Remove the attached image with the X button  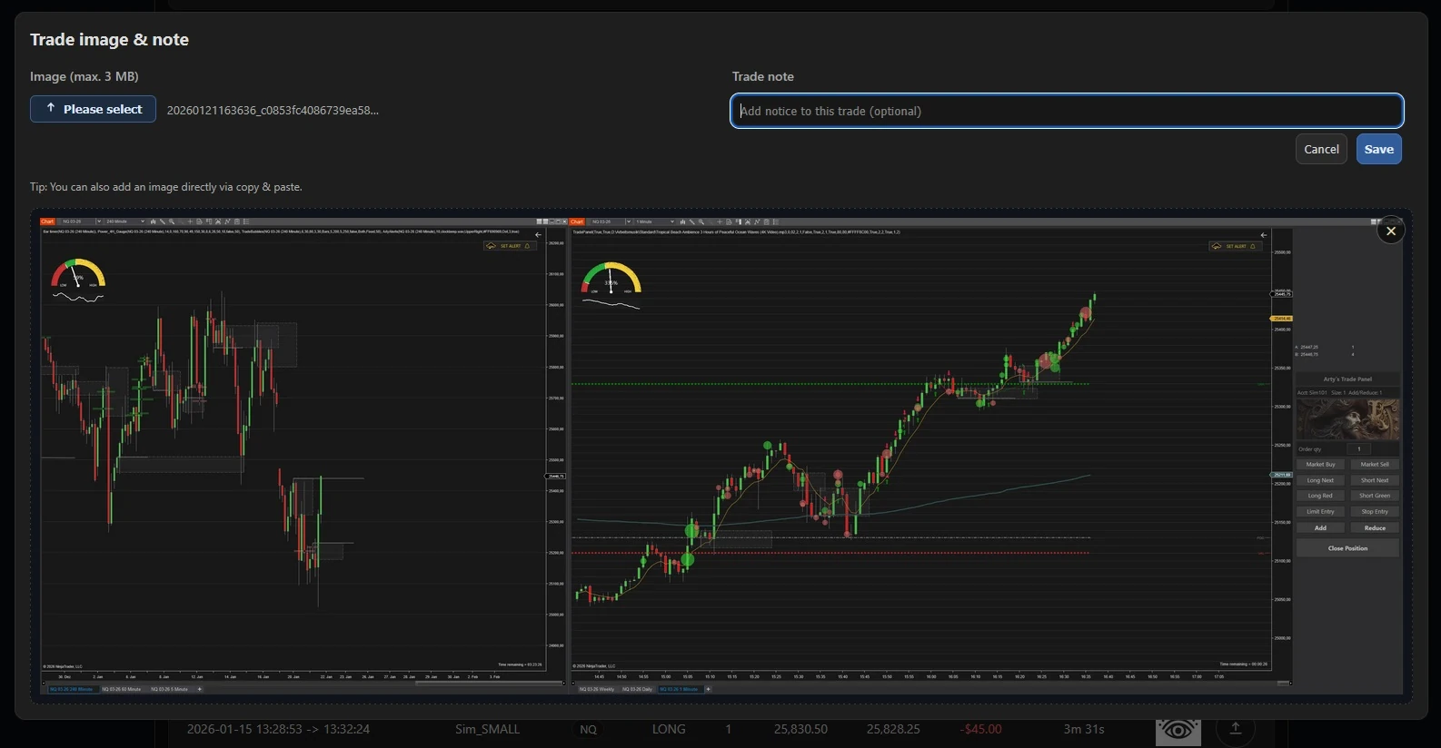tap(1391, 231)
